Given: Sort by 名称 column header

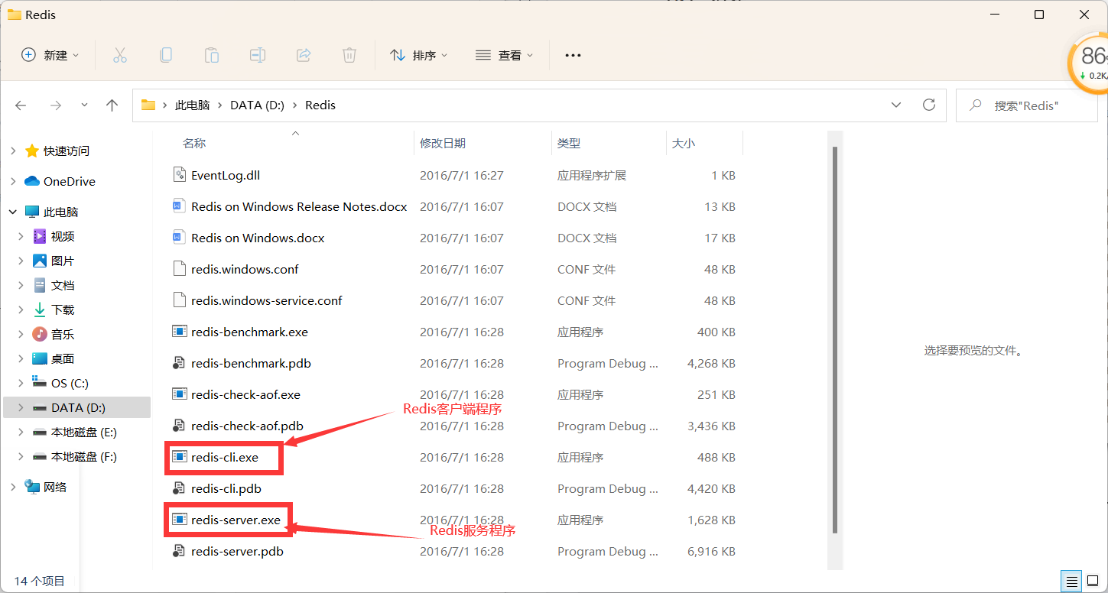Looking at the screenshot, I should coord(194,143).
